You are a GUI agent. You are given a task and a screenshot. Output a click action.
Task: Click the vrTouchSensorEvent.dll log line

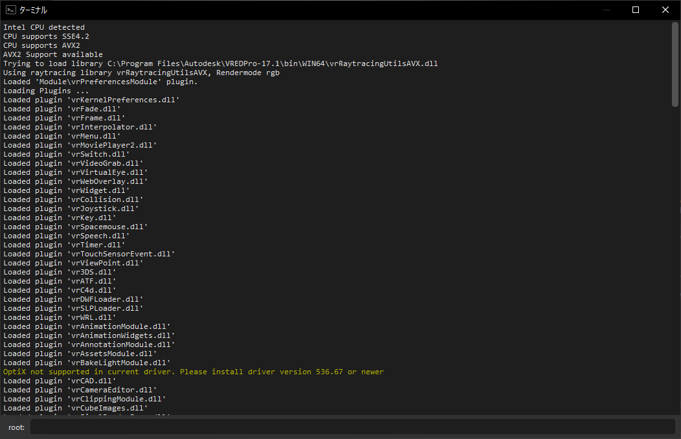click(89, 254)
